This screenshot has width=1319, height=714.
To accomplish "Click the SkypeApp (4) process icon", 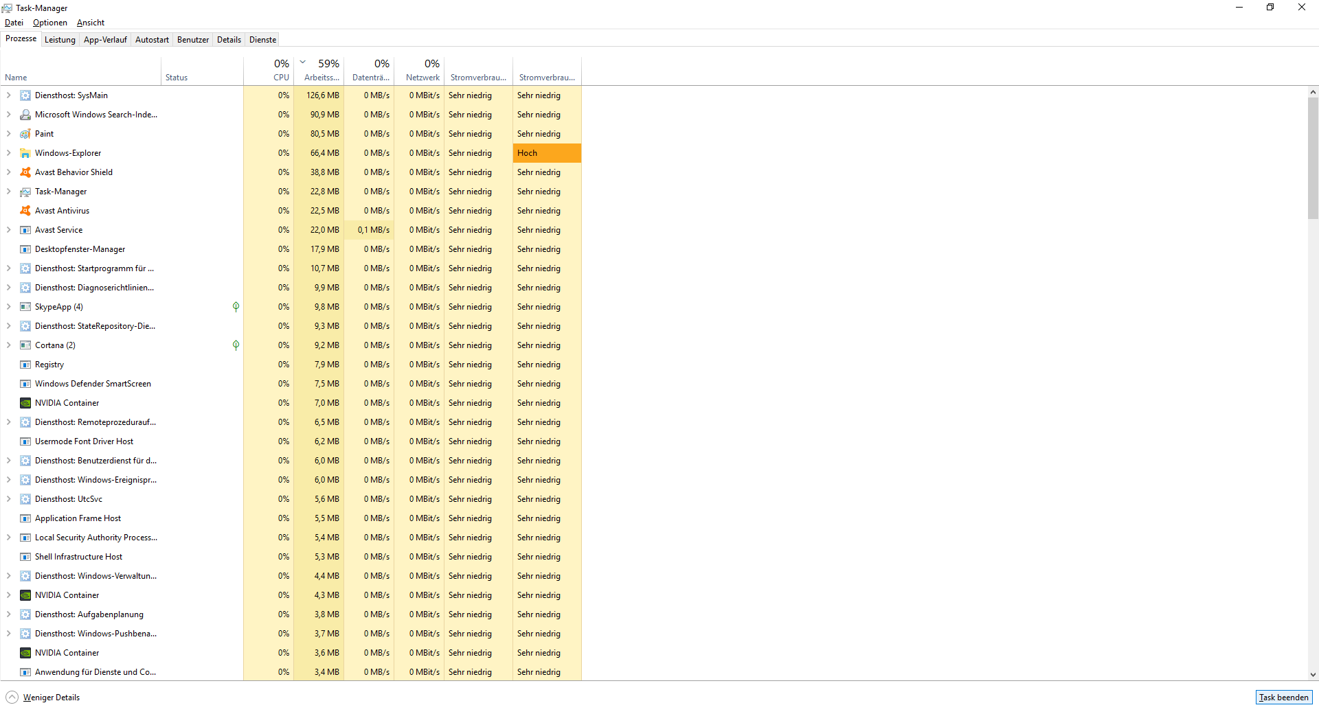I will tap(25, 307).
